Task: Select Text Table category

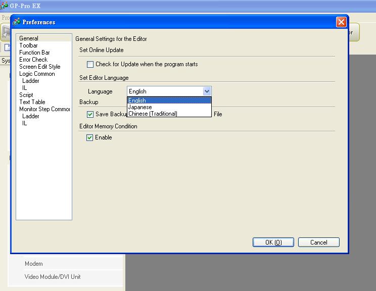Action: click(x=32, y=102)
